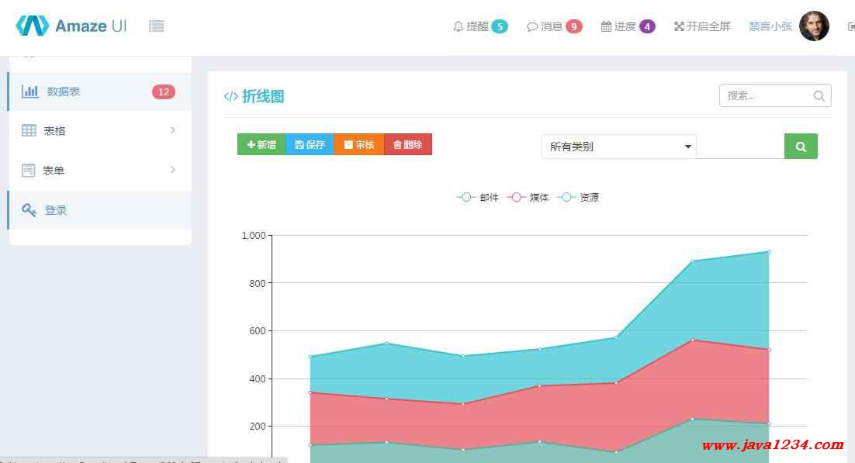Screen dimensions: 855x463
Task: Click the orange 审核 button
Action: click(x=358, y=144)
